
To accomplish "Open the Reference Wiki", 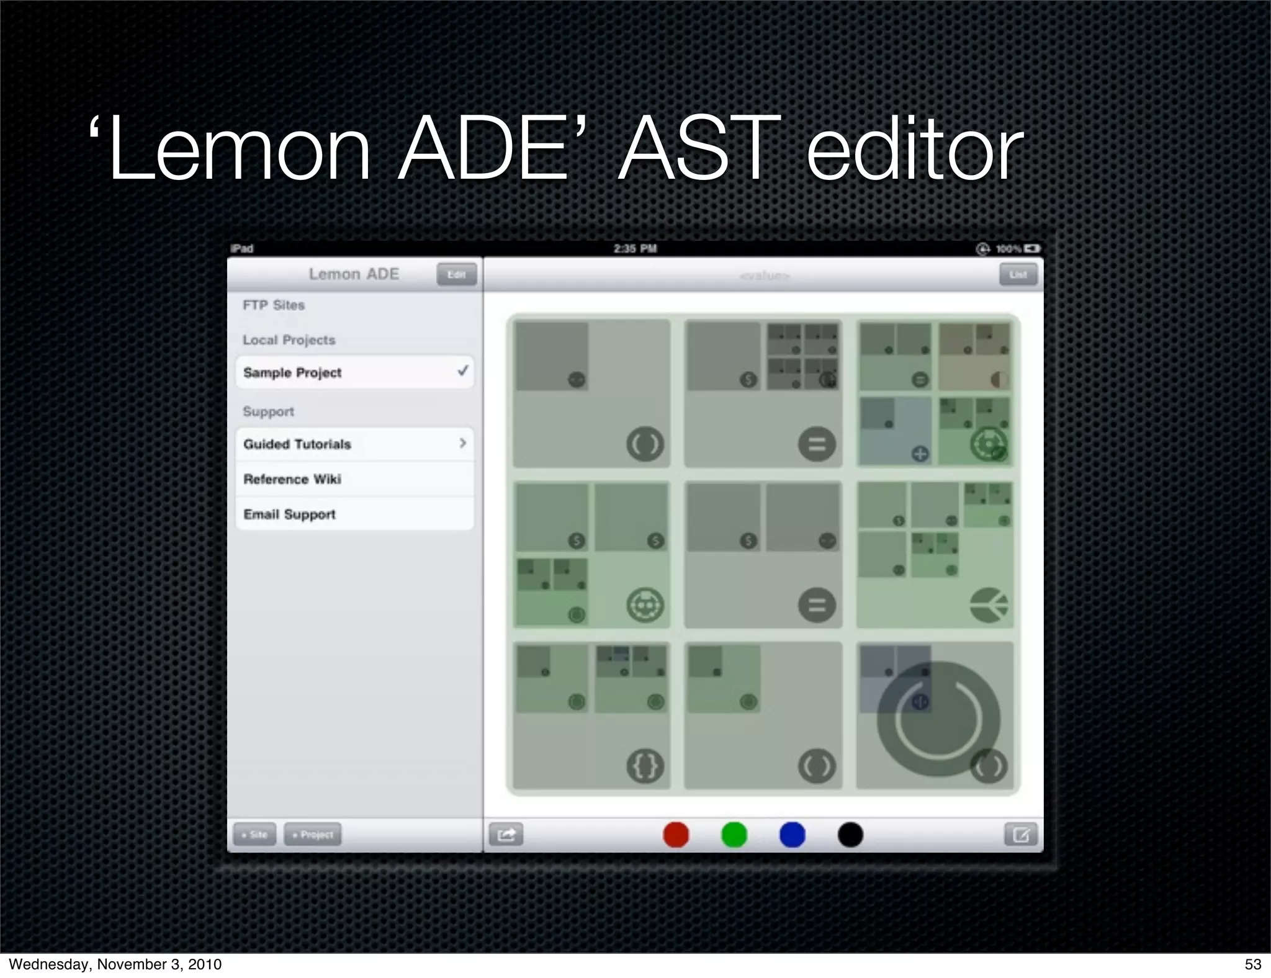I will point(355,478).
